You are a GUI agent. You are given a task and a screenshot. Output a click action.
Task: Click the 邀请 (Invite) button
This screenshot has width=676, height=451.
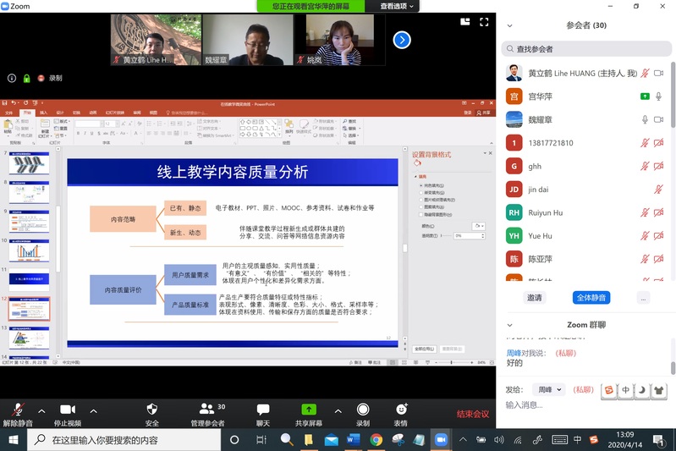pos(534,298)
